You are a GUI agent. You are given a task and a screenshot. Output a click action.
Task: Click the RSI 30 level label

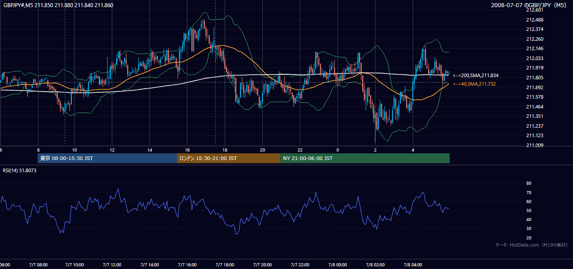(x=529, y=229)
